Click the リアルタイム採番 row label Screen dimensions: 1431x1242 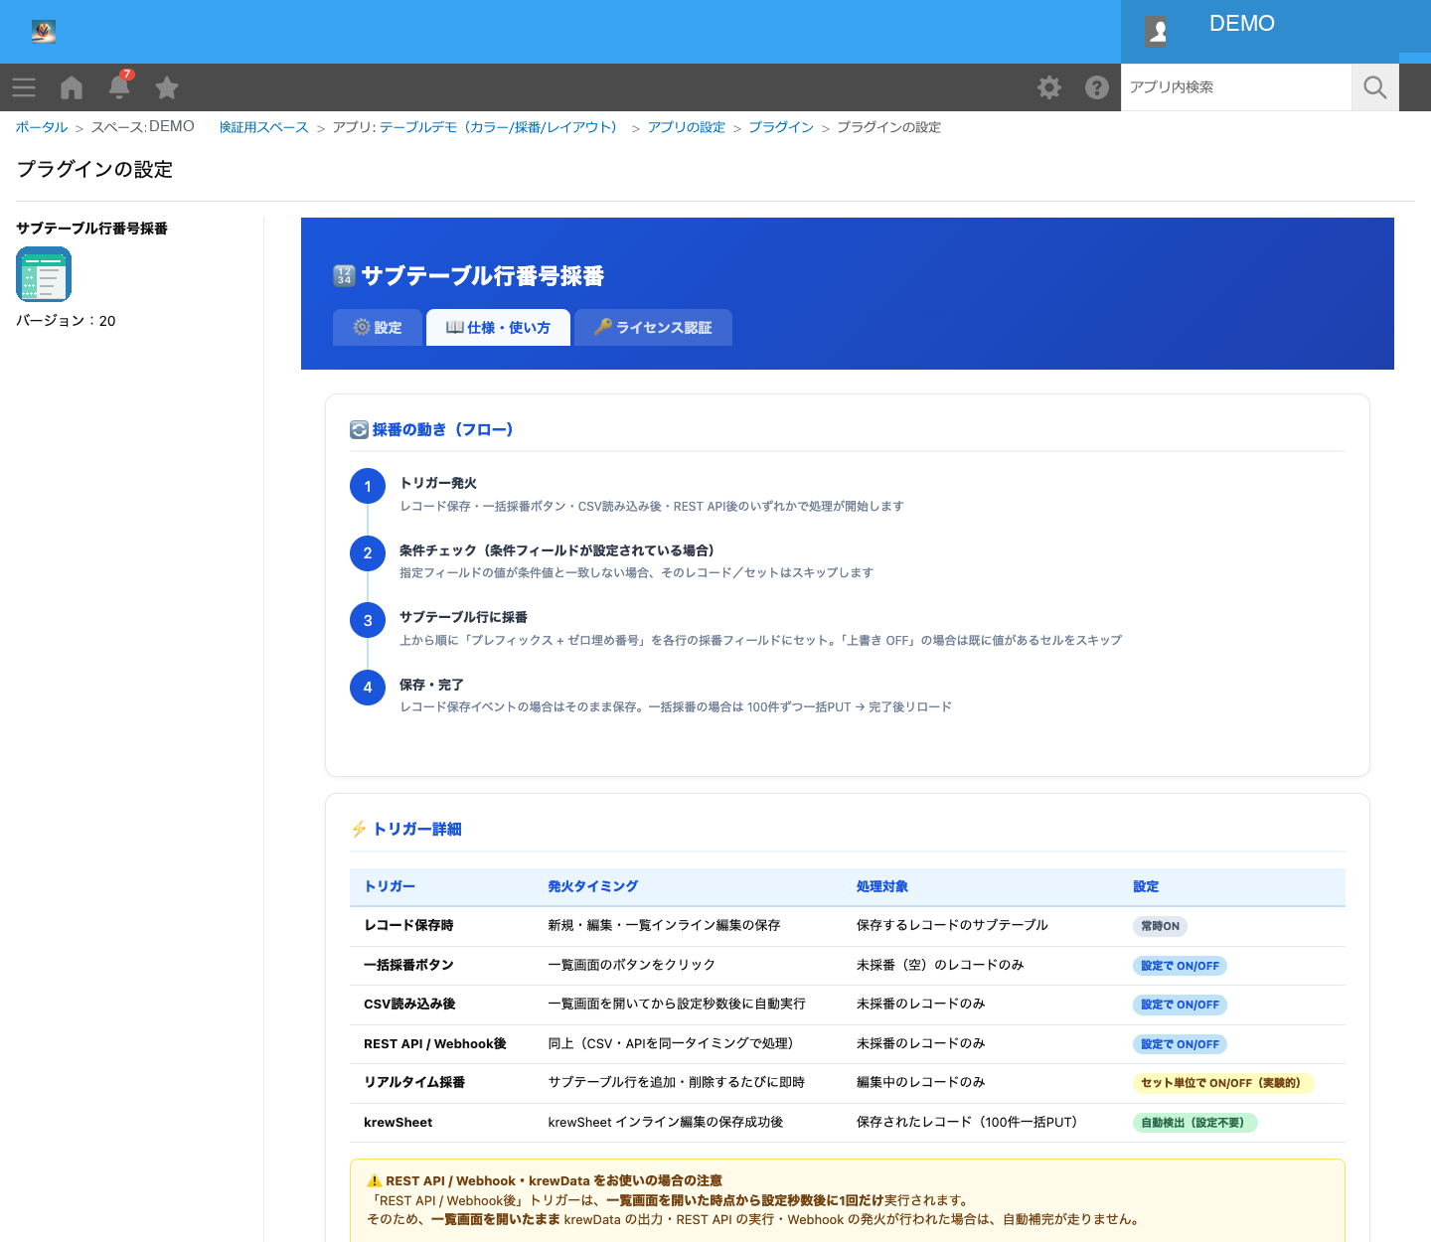click(414, 1082)
